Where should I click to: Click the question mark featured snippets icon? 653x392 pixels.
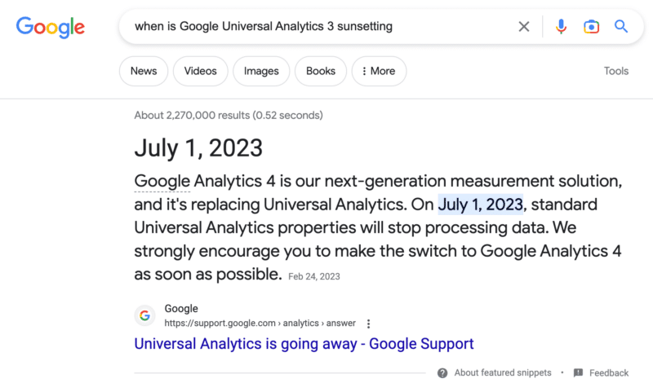click(x=442, y=373)
